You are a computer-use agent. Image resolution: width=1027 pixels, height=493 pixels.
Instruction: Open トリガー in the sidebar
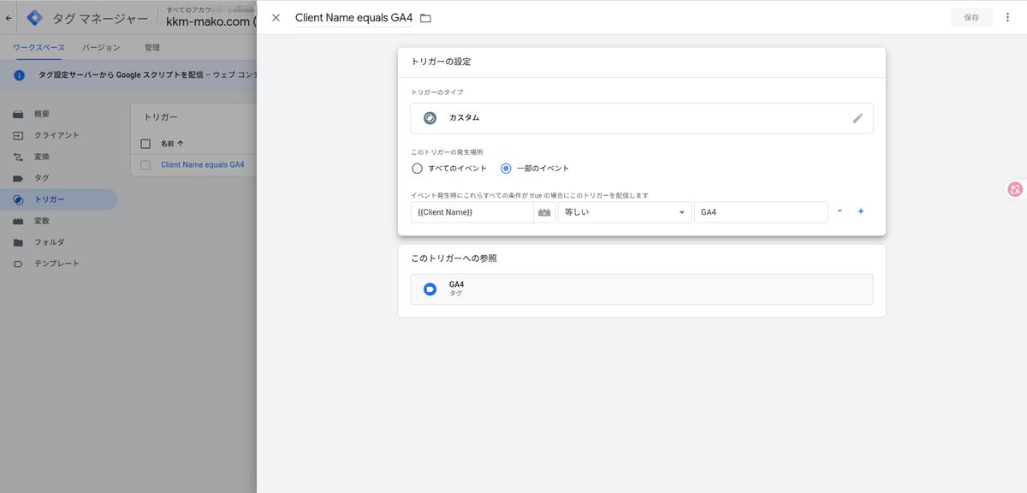click(58, 199)
